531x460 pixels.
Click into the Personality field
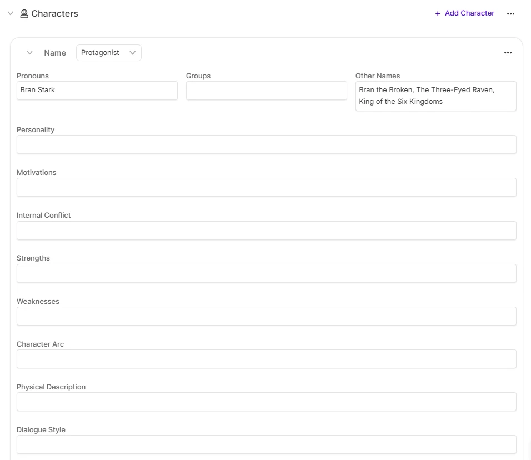point(266,144)
